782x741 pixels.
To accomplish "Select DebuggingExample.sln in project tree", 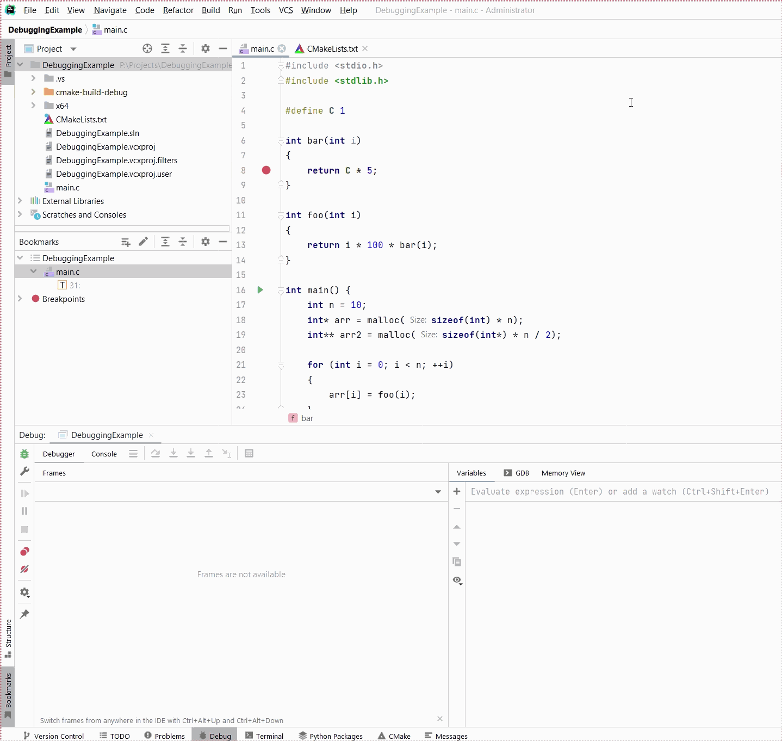I will point(97,133).
